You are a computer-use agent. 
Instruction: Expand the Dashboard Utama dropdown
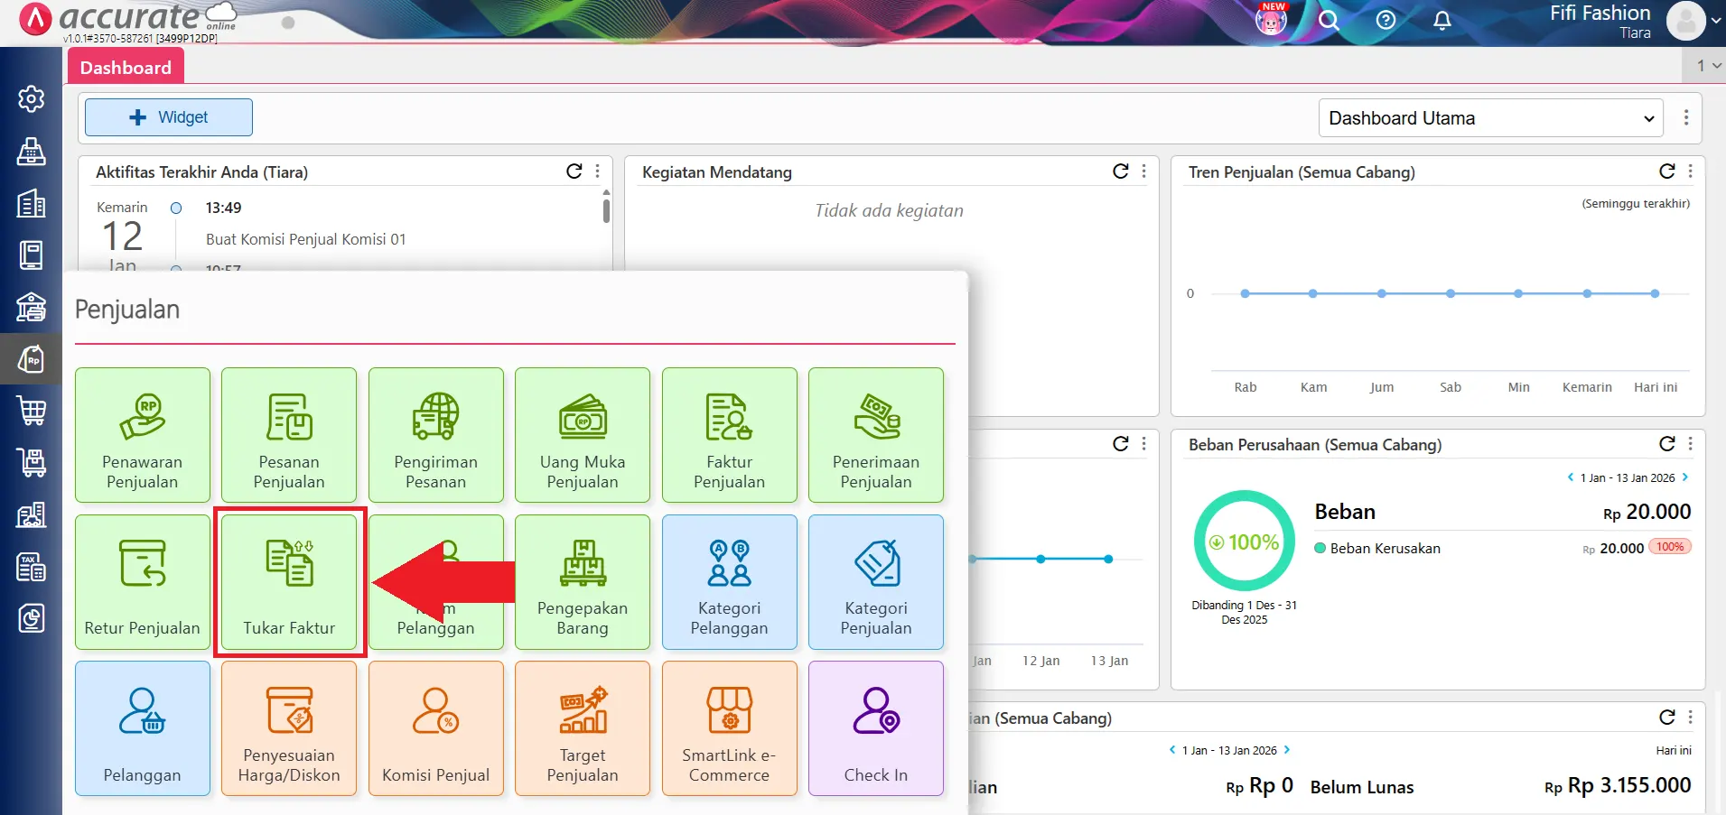pos(1490,118)
